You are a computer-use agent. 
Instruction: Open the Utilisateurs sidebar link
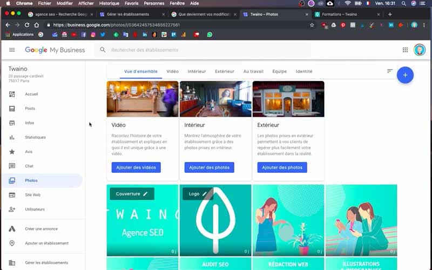click(35, 209)
